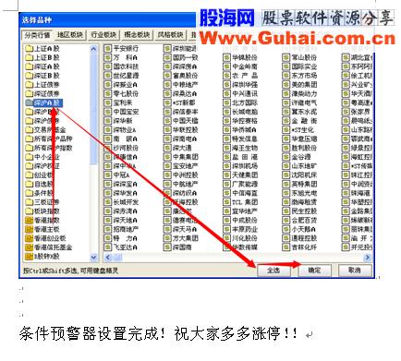Image resolution: width=401 pixels, height=361 pixels.
Task: Click the stock icon beside 万科A
Action: (x=107, y=57)
